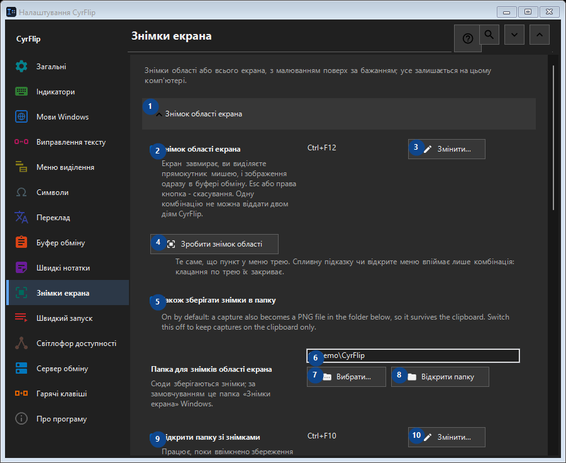Toggle the Знімок області екрана hotkey checkbox
This screenshot has height=463, width=566.
point(154,149)
